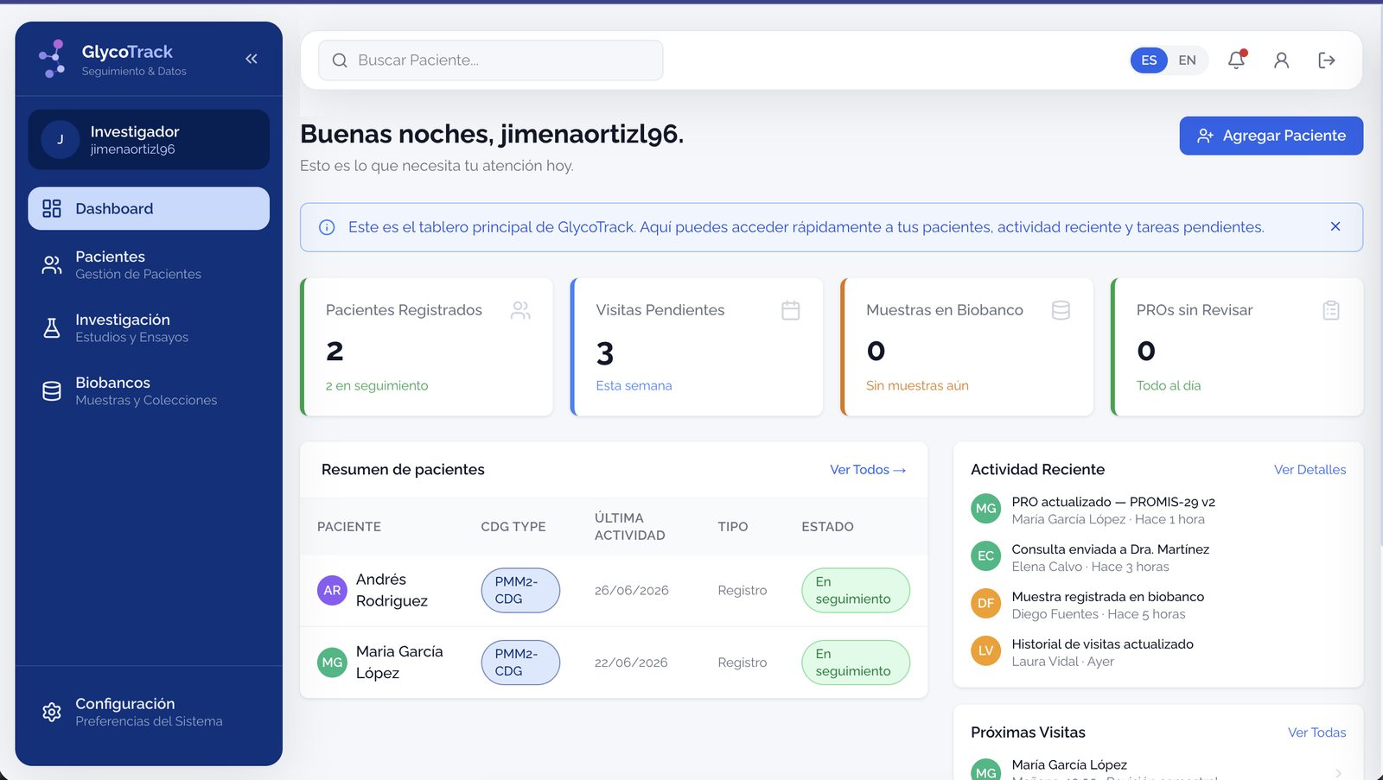Screen dimensions: 1383x780
Task: Open the Muestras en Biobanco card
Action: point(967,347)
